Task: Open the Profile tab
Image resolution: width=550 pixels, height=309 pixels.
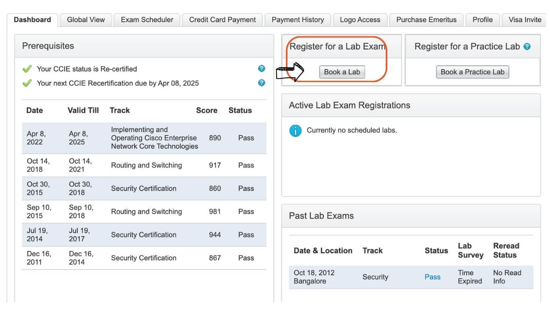Action: (482, 19)
